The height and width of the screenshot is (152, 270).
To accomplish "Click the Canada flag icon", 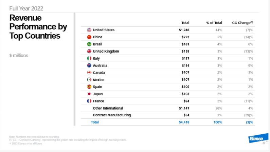I will click(89, 73).
